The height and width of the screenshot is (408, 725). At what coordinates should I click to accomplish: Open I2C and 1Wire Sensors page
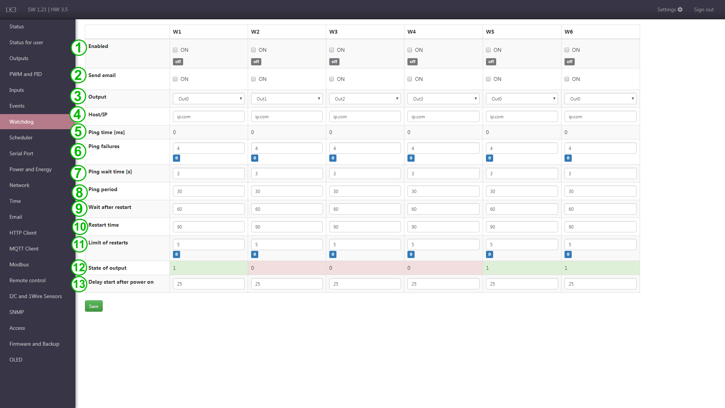pos(35,296)
